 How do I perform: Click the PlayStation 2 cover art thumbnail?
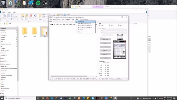pos(120,50)
